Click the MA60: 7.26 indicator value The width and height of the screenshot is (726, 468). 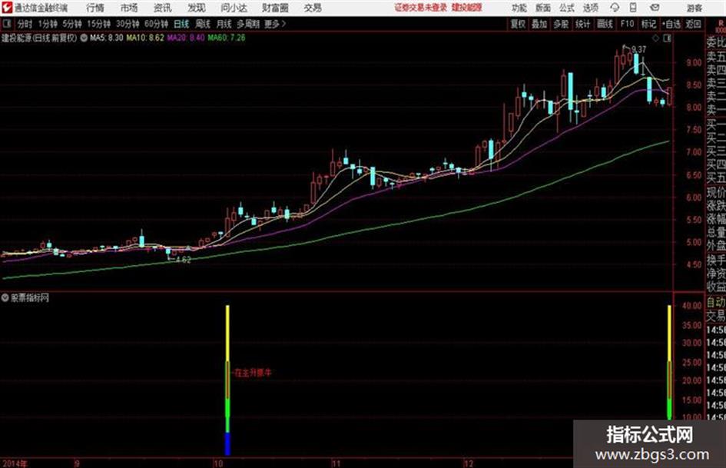pyautogui.click(x=227, y=38)
